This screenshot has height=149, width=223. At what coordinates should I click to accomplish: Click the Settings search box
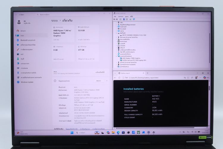point(63,15)
